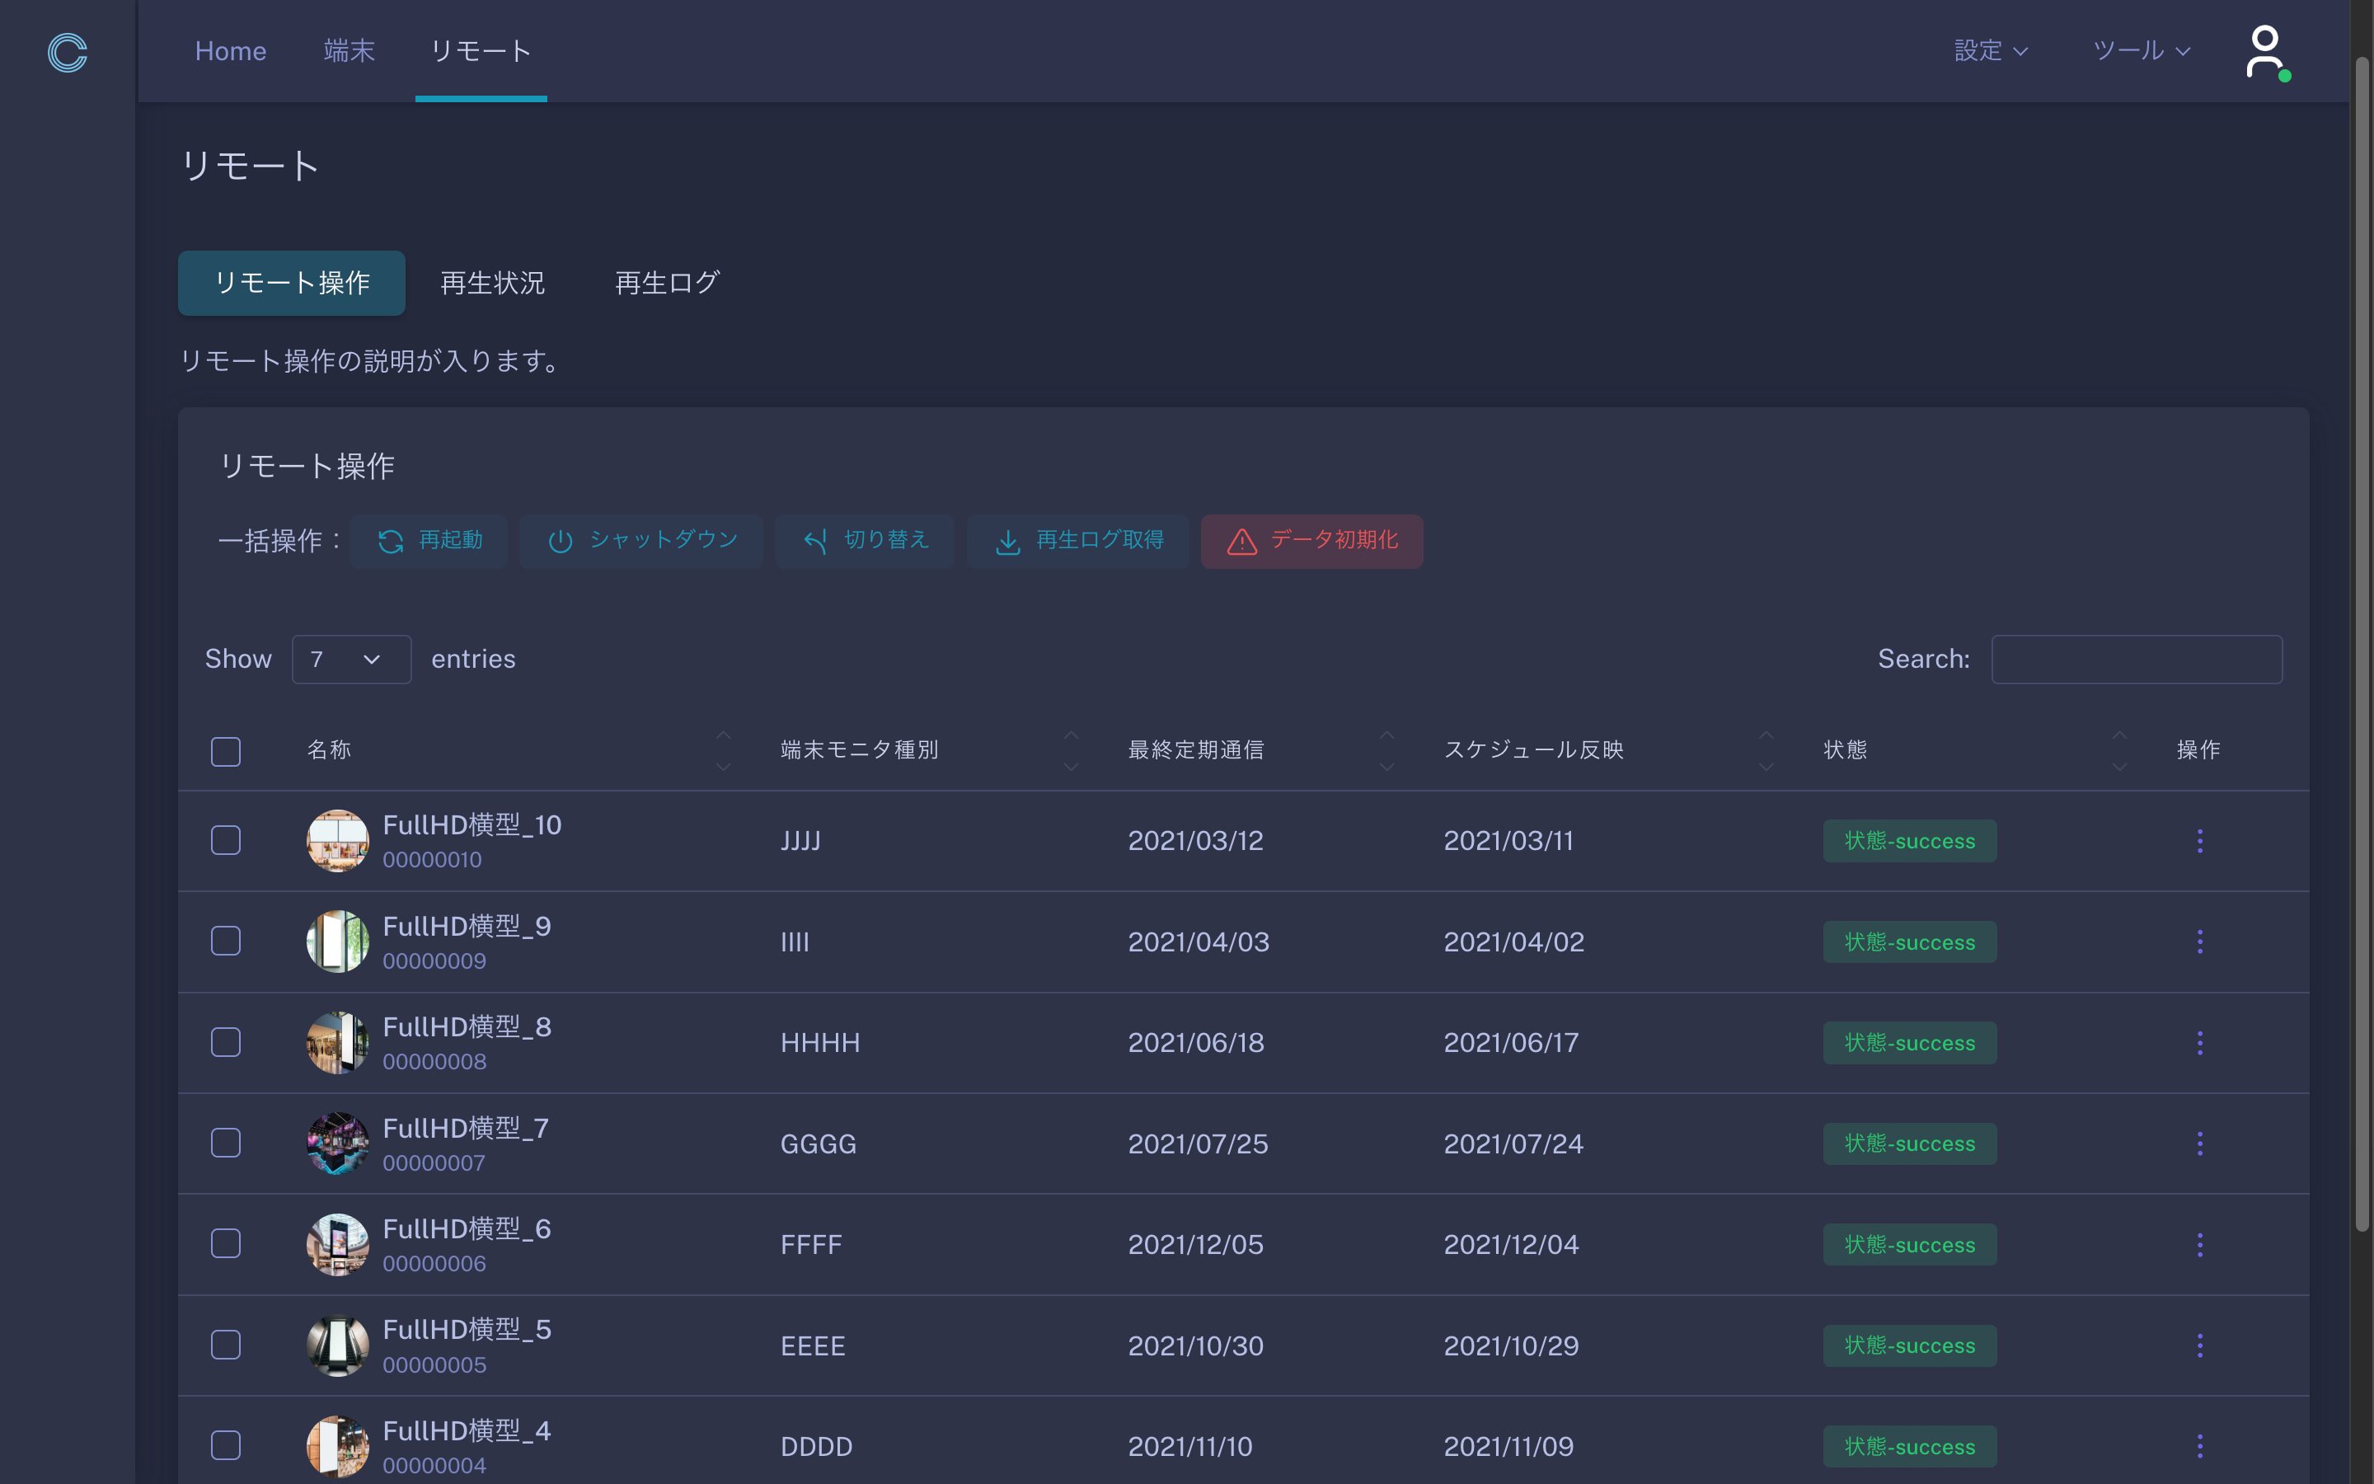Click the データ初期化 warning button
This screenshot has width=2374, height=1484.
tap(1311, 541)
